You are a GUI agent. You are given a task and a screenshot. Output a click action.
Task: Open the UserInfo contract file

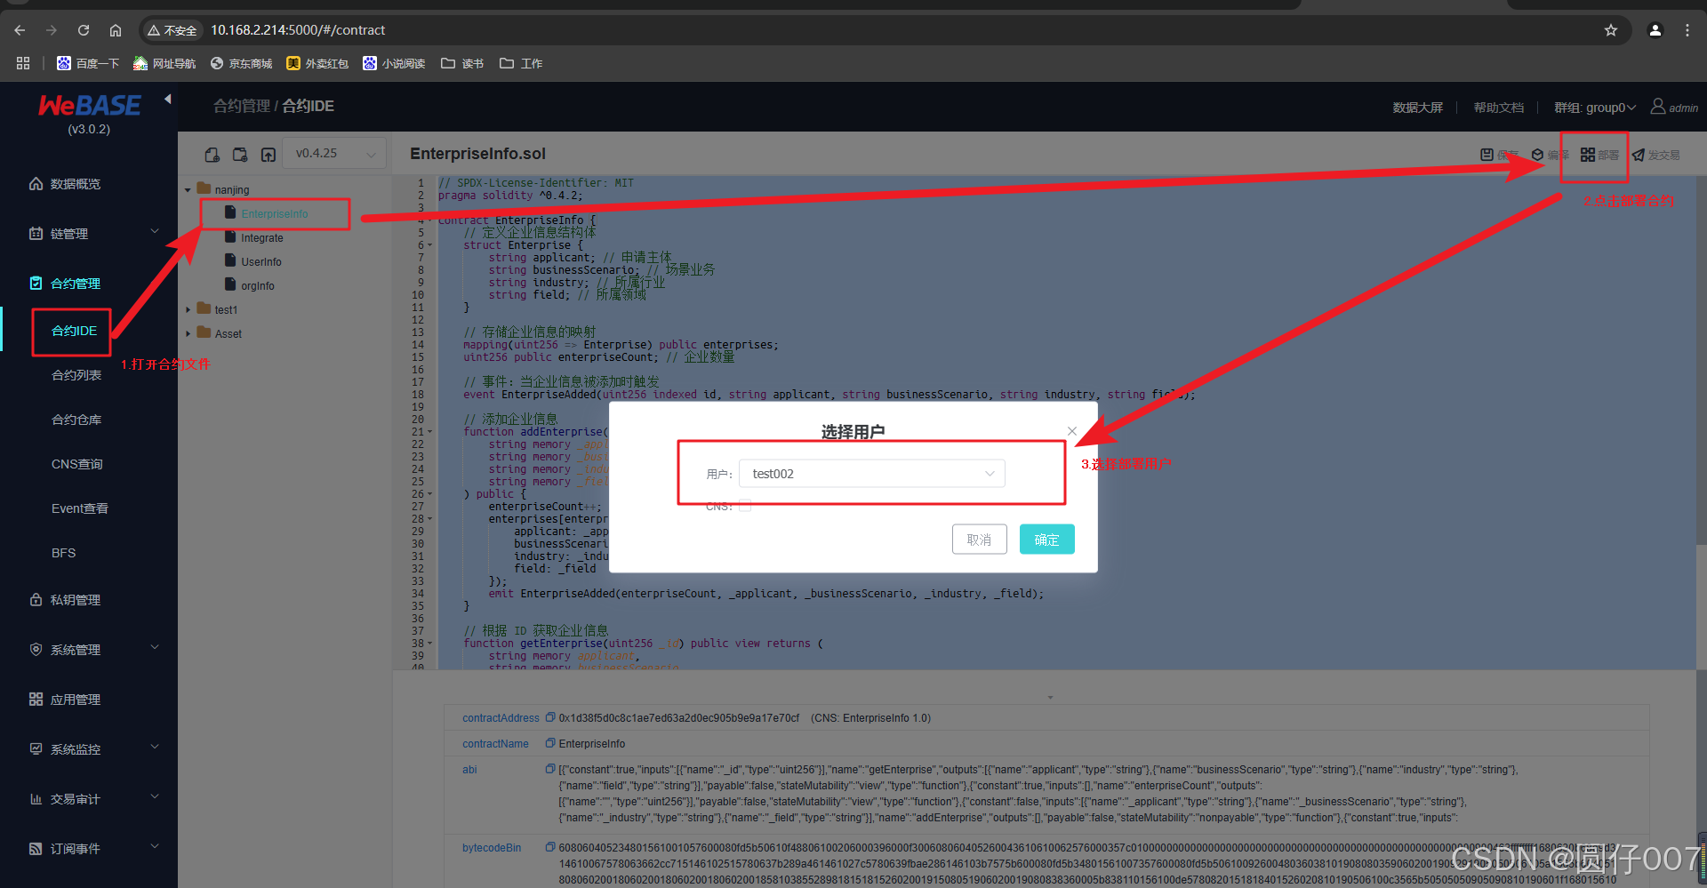pyautogui.click(x=261, y=262)
